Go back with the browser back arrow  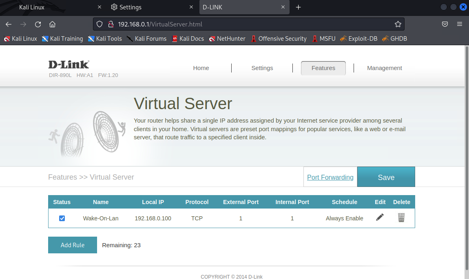coord(9,24)
